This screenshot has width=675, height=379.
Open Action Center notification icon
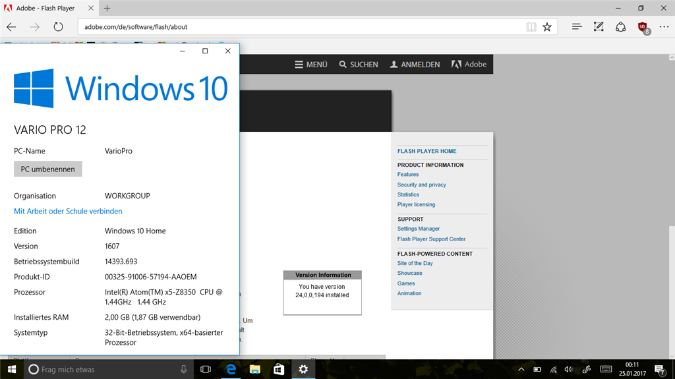(x=660, y=370)
